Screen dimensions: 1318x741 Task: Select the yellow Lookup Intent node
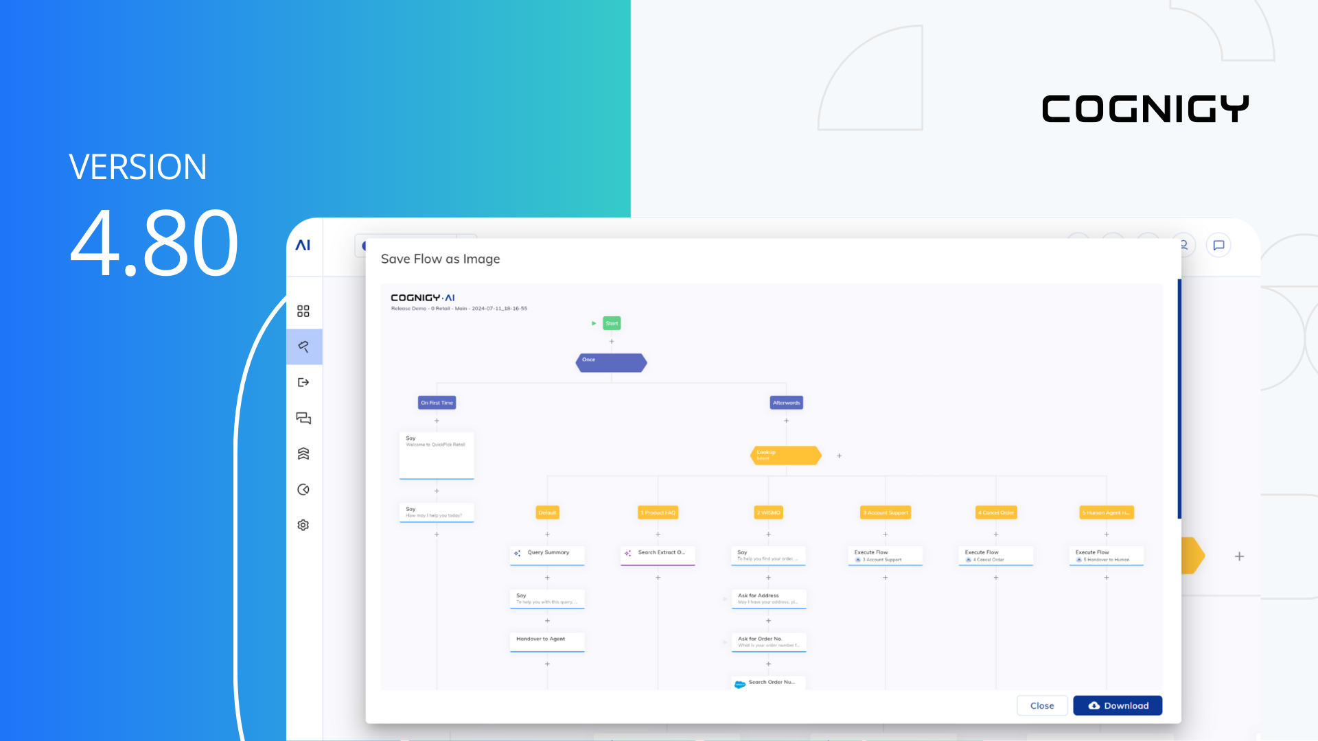pos(785,455)
